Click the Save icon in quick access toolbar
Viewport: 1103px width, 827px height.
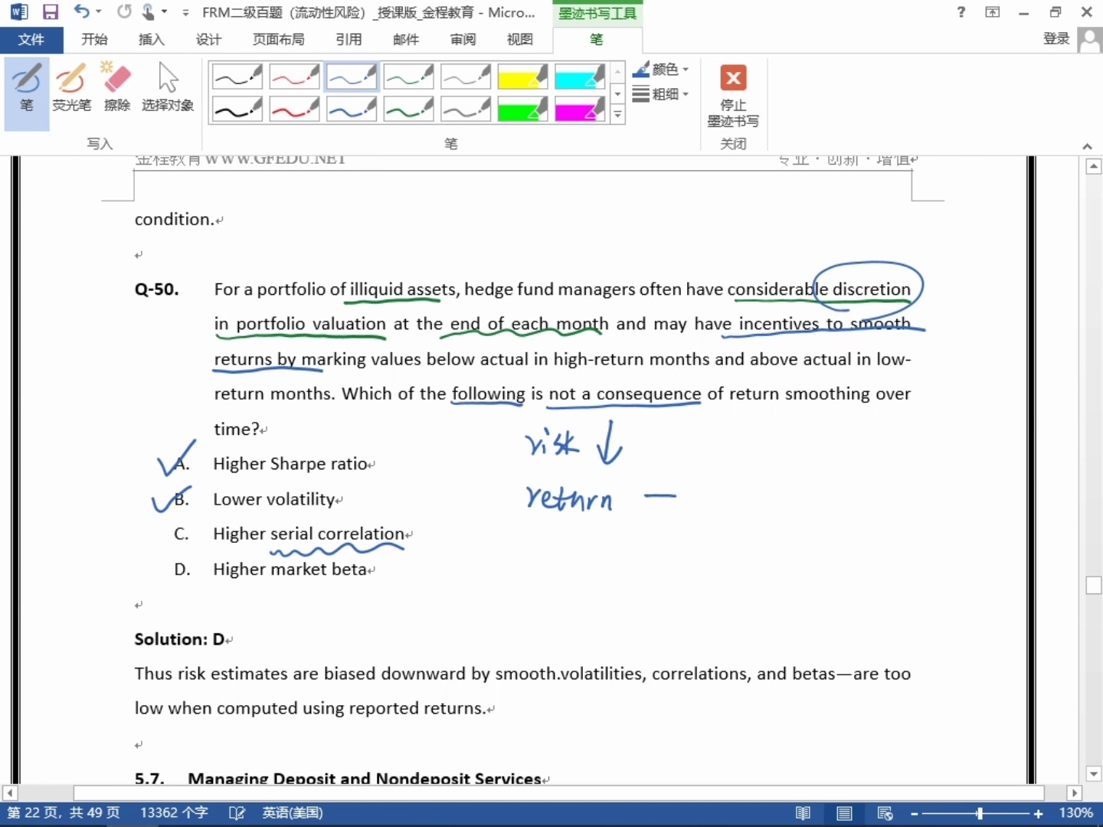click(51, 12)
